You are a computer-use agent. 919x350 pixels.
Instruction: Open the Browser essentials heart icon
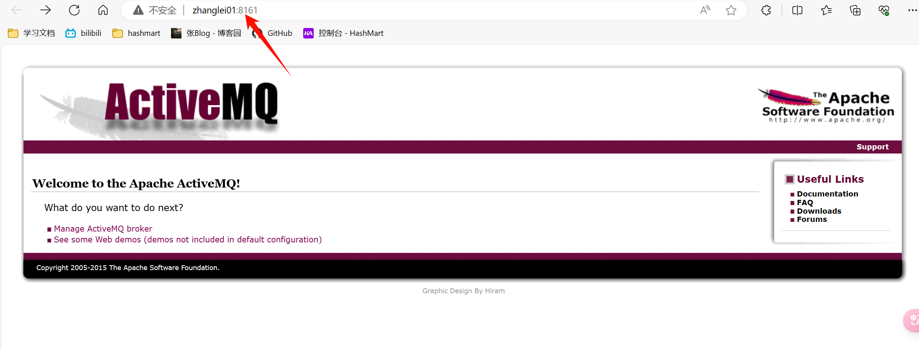point(884,10)
